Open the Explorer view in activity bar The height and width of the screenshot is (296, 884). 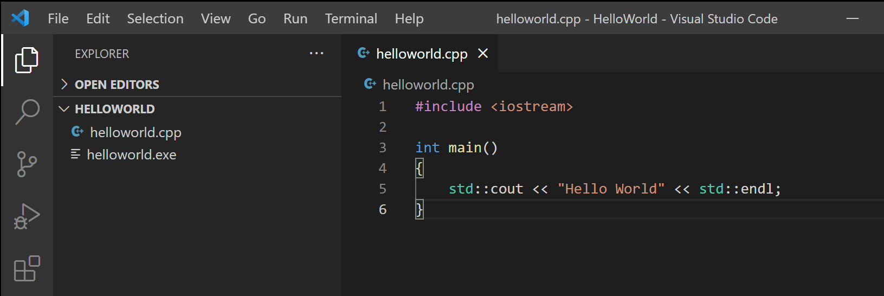point(27,60)
